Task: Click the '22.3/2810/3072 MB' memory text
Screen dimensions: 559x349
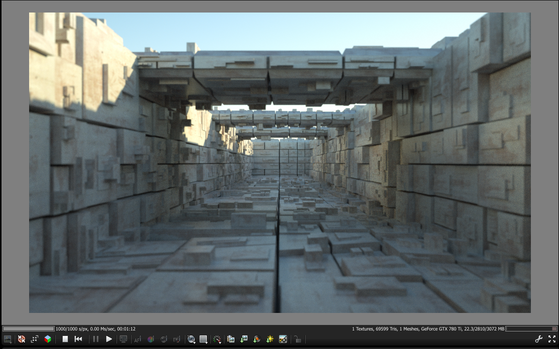Action: [484, 329]
